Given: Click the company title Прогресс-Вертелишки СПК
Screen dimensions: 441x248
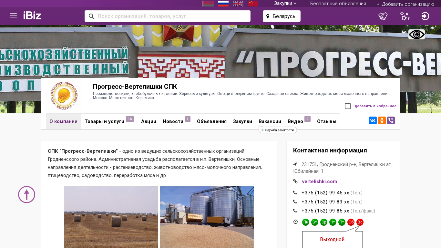Looking at the screenshot, I should click(x=135, y=87).
